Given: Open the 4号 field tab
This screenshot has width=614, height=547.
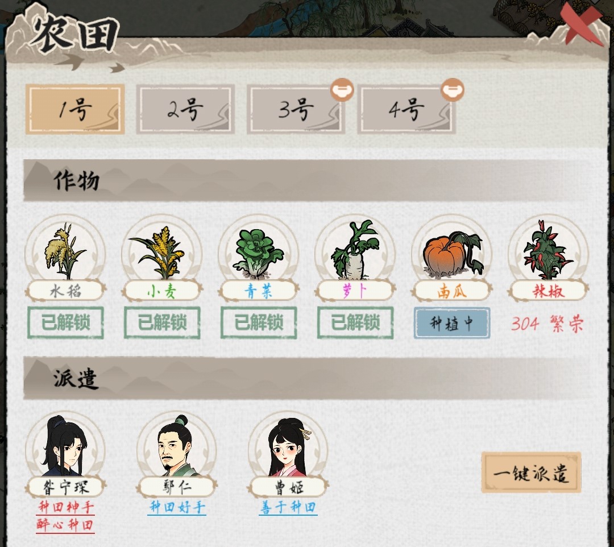Looking at the screenshot, I should pos(406,109).
